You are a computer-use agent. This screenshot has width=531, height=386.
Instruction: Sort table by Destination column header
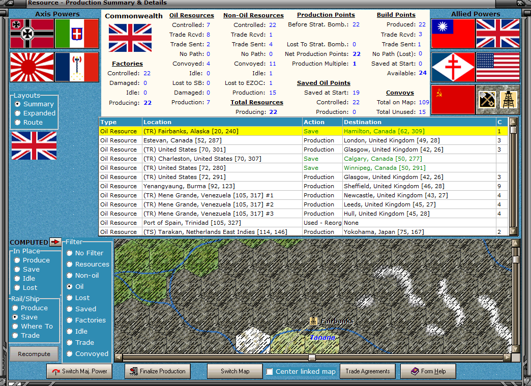click(419, 122)
